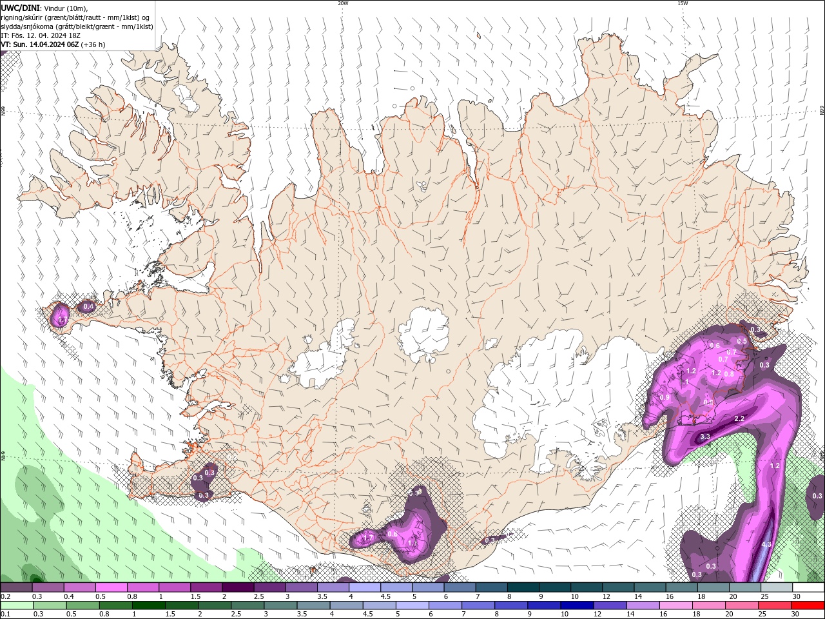This screenshot has height=619, width=825.
Task: Pick the 25 swatch in the bottom rain scale
Action: (x=775, y=605)
